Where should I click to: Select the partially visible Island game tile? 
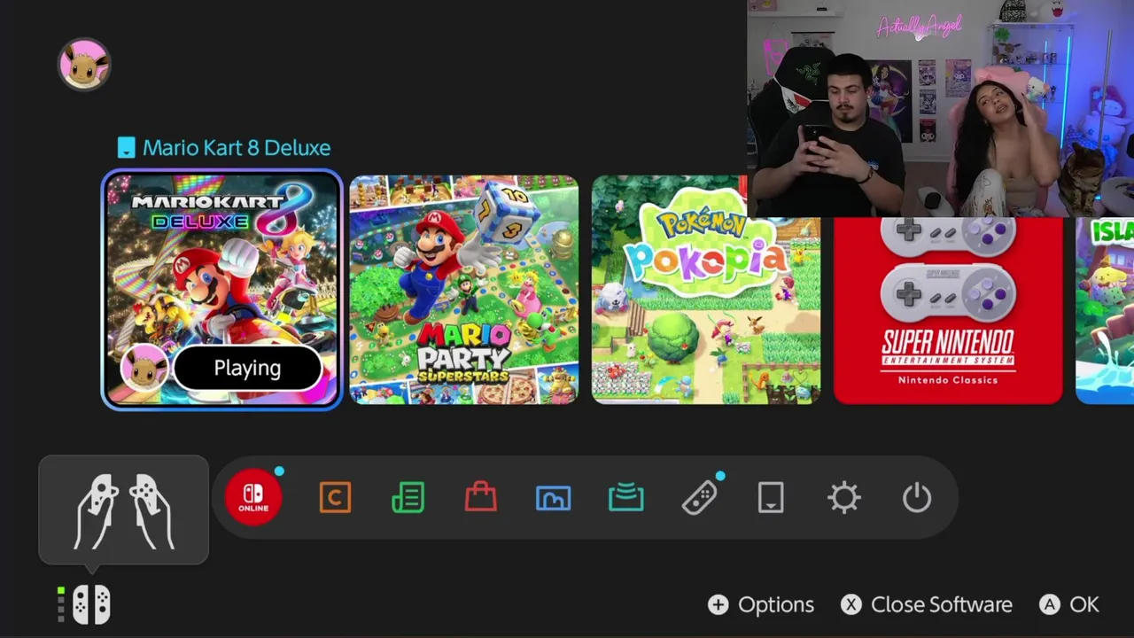click(1105, 310)
